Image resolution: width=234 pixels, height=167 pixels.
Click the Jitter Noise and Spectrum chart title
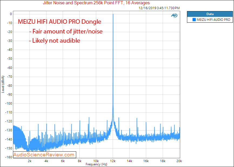tap(96, 3)
